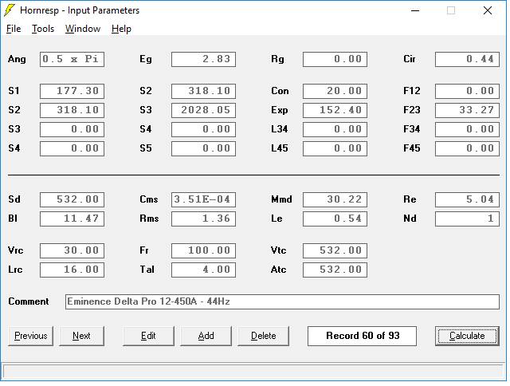The width and height of the screenshot is (510, 386).
Task: Open the Tools menu
Action: 42,29
